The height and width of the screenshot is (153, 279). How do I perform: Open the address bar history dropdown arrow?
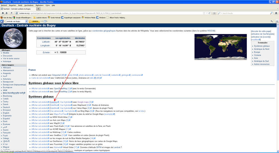207,13
